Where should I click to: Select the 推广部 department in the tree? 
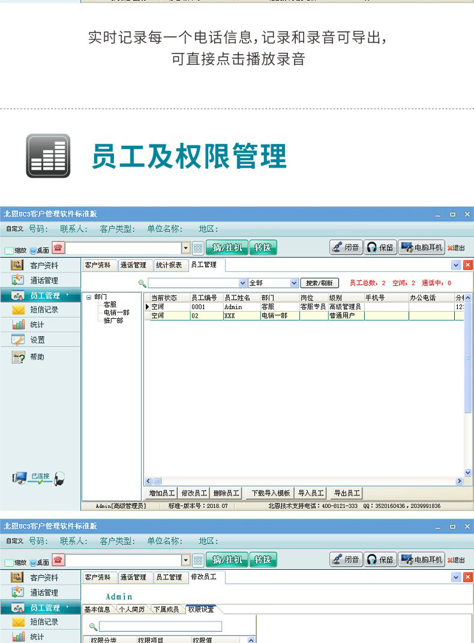pyautogui.click(x=113, y=320)
